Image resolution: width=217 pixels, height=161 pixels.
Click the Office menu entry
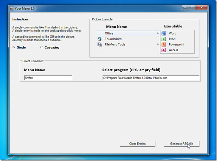coord(128,33)
